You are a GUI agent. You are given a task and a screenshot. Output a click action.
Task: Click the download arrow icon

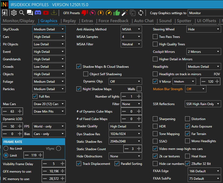click(x=54, y=13)
